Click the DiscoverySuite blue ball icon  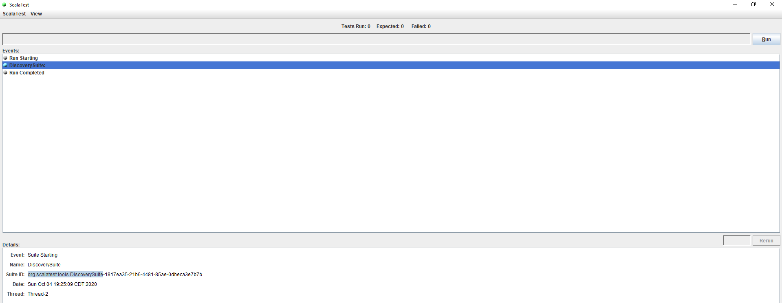point(5,65)
